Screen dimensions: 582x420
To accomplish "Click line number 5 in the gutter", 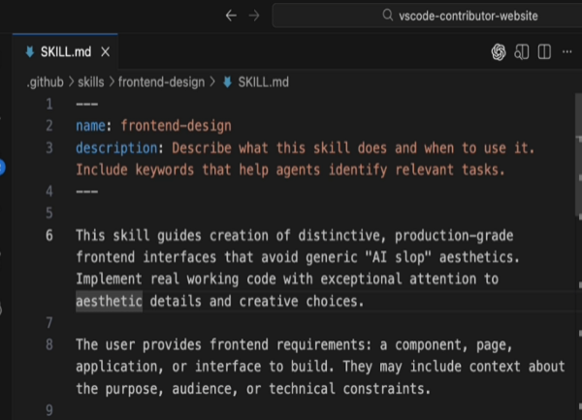I will click(x=49, y=213).
